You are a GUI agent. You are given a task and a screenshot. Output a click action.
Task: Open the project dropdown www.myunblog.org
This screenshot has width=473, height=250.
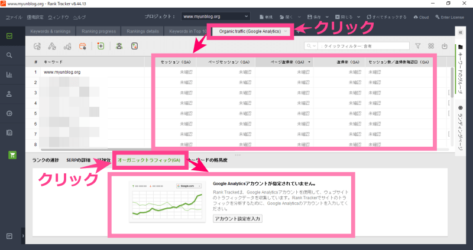click(215, 17)
